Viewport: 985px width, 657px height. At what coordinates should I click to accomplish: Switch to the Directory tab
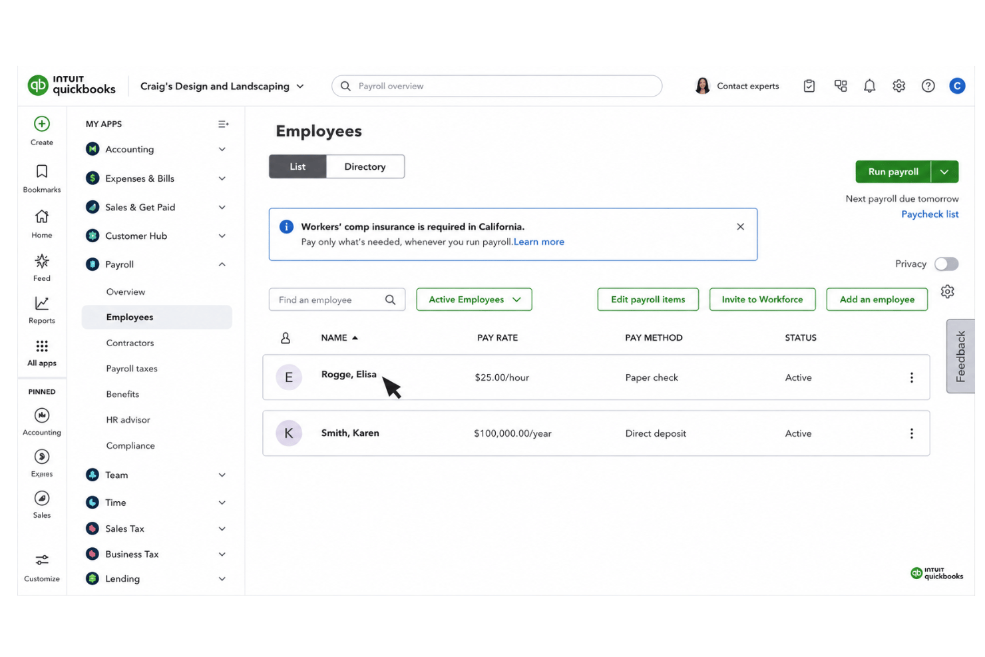(365, 167)
